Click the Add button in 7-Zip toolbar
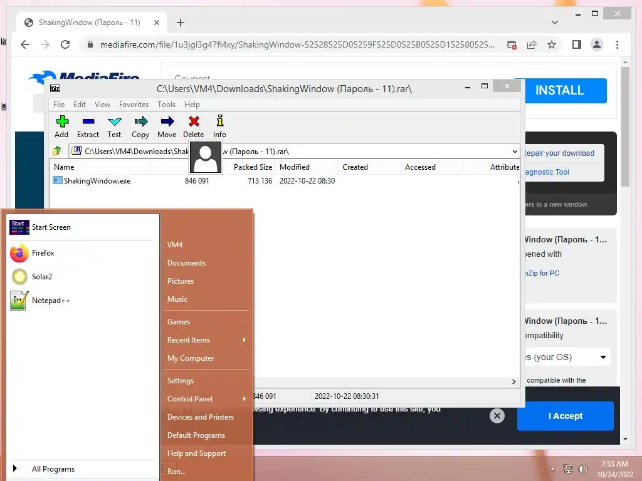 click(x=62, y=127)
